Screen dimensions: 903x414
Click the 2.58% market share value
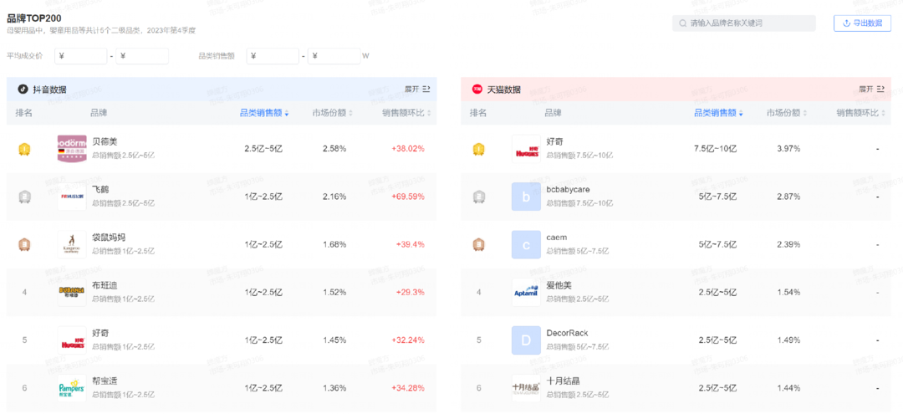[x=334, y=149]
